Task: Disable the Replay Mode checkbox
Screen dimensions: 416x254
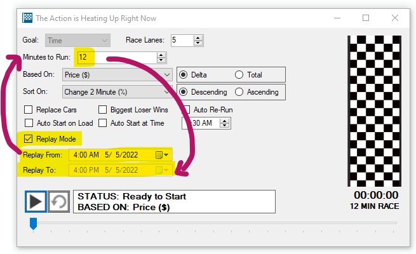Action: [28, 138]
